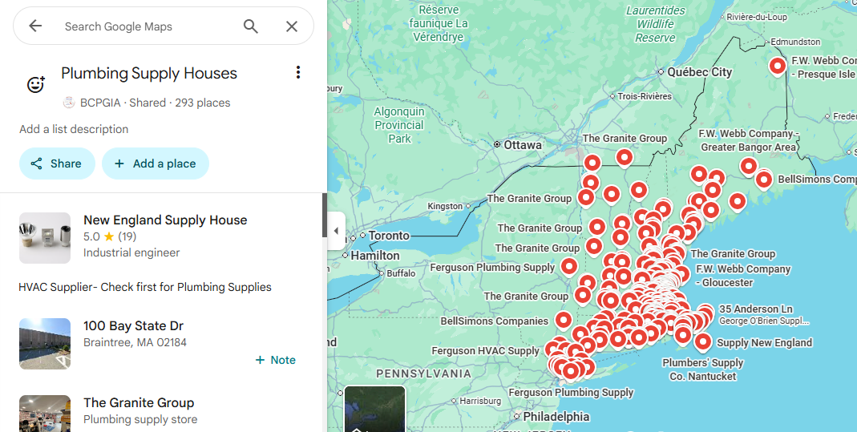
Task: Click Plumbers' Supply Co. Nantucket label
Action: 703,369
